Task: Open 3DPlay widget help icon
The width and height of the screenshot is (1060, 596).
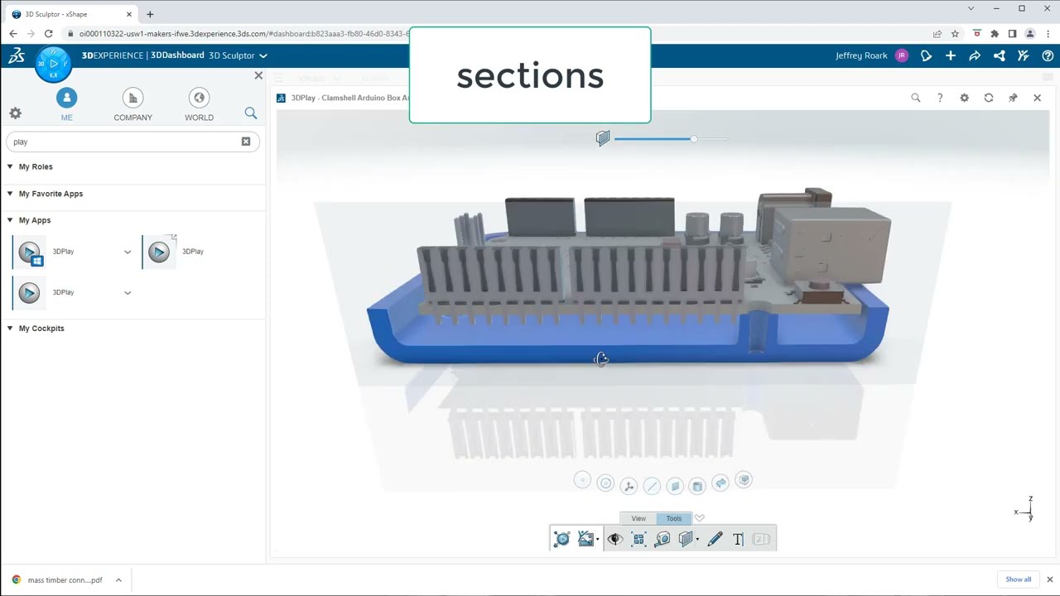Action: (x=940, y=98)
